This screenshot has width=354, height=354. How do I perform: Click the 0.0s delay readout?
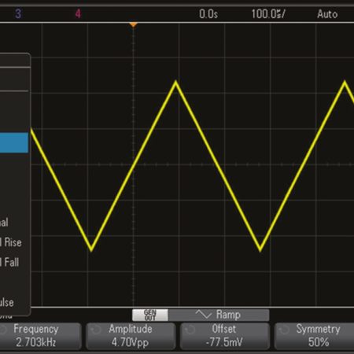(208, 14)
